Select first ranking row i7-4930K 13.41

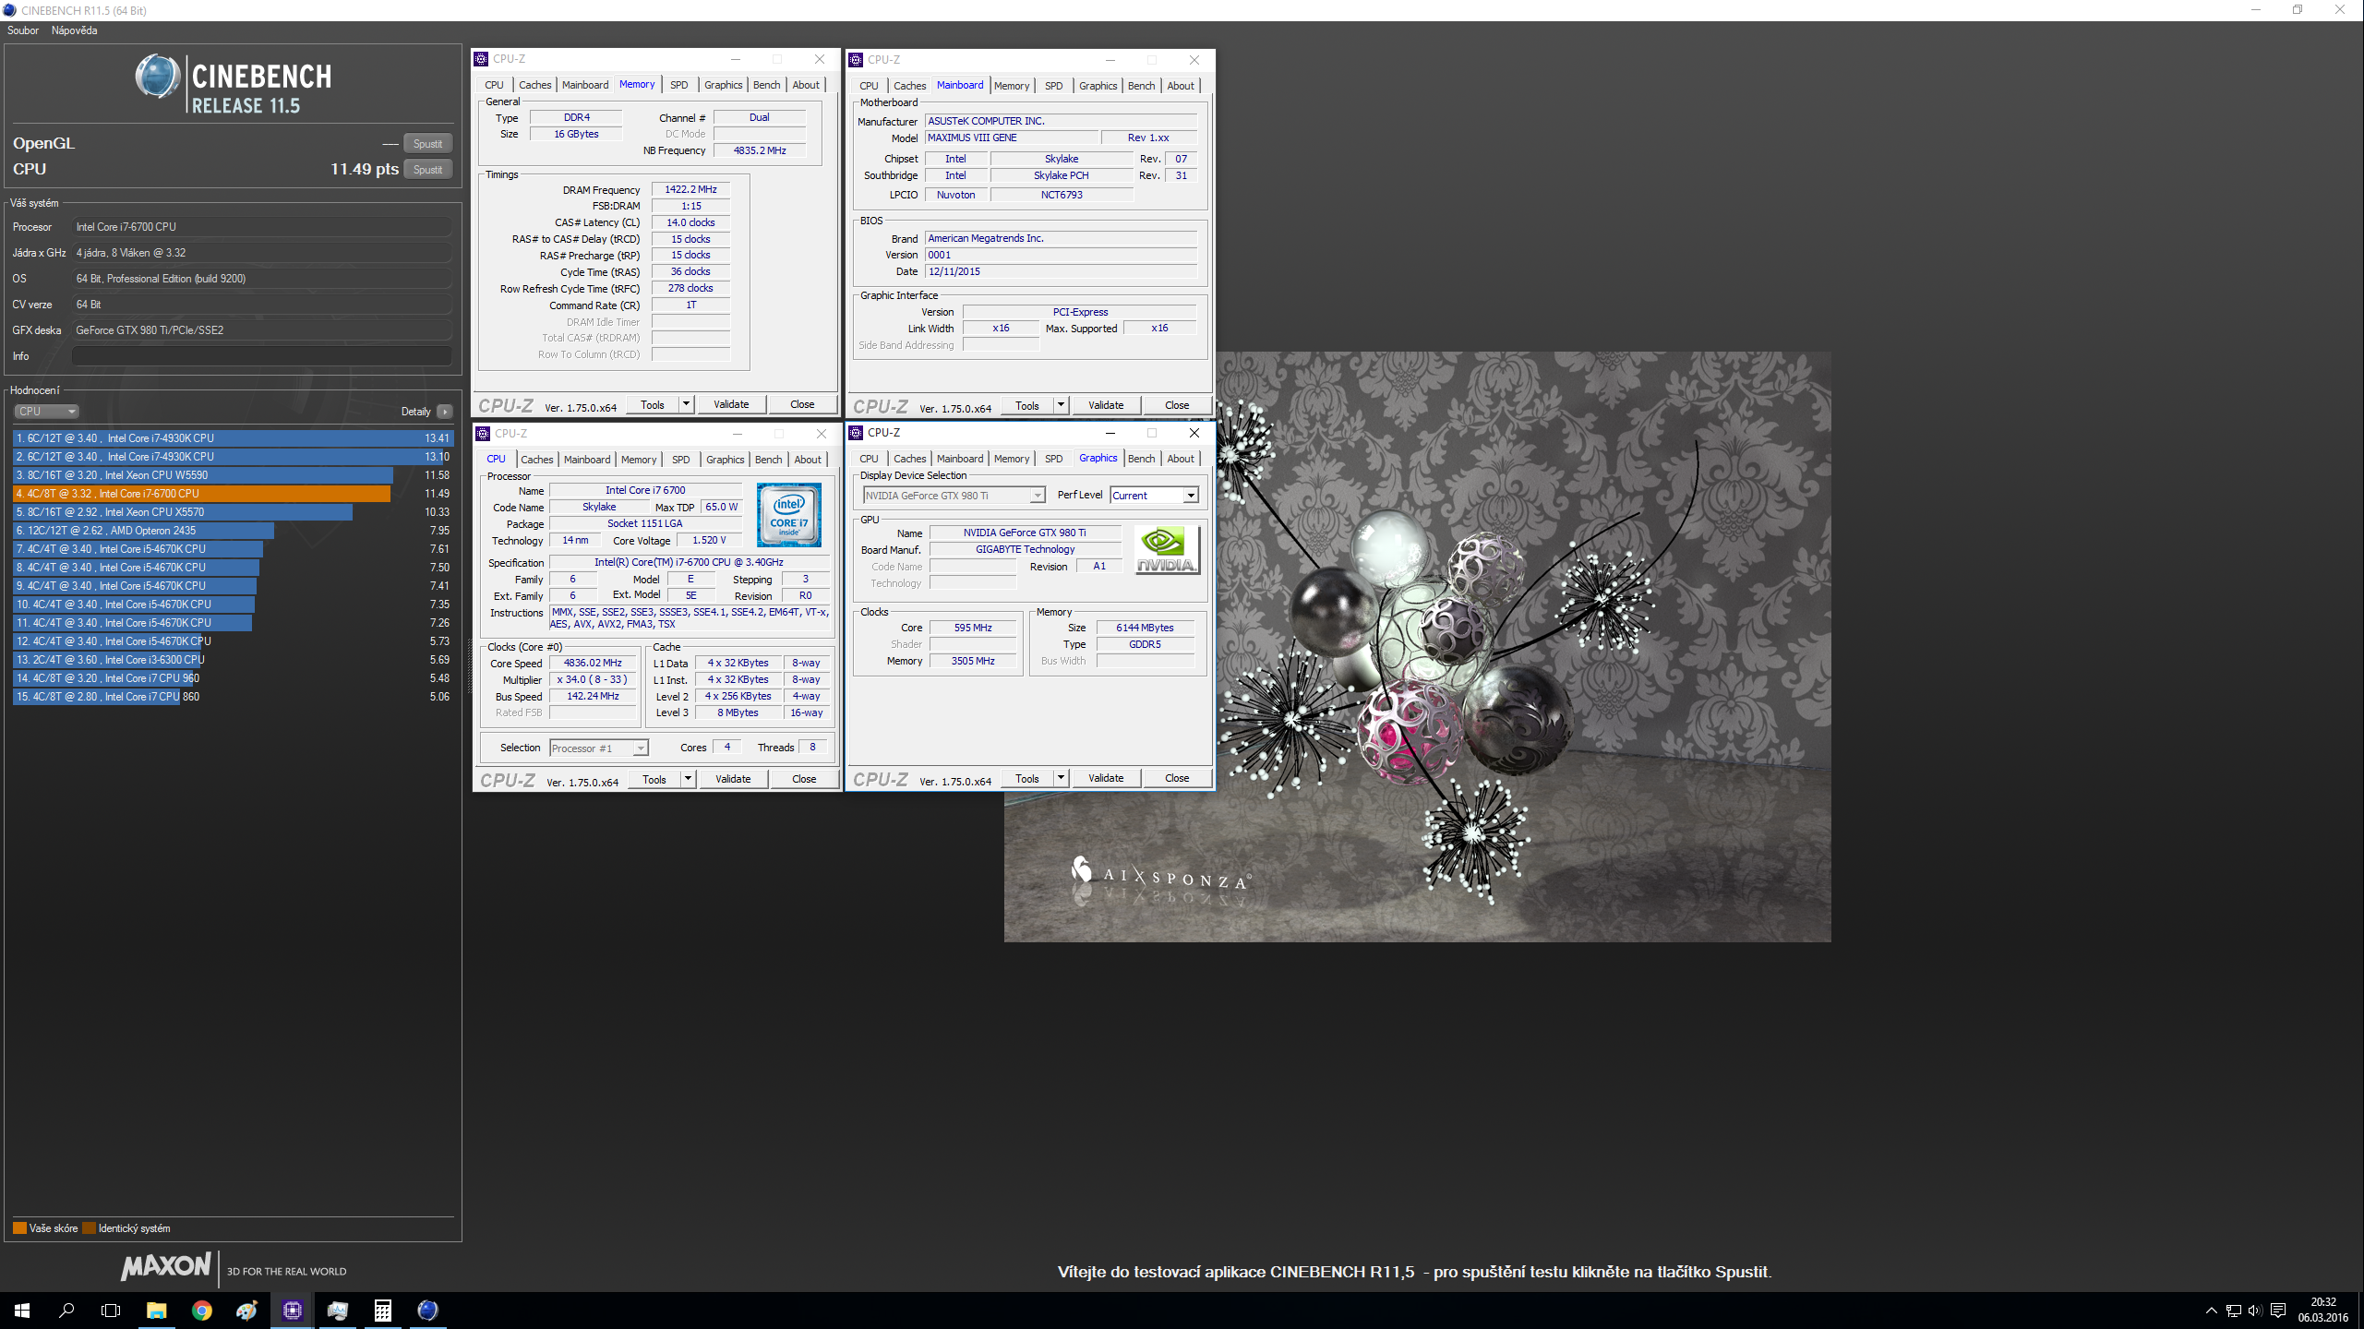click(x=233, y=438)
